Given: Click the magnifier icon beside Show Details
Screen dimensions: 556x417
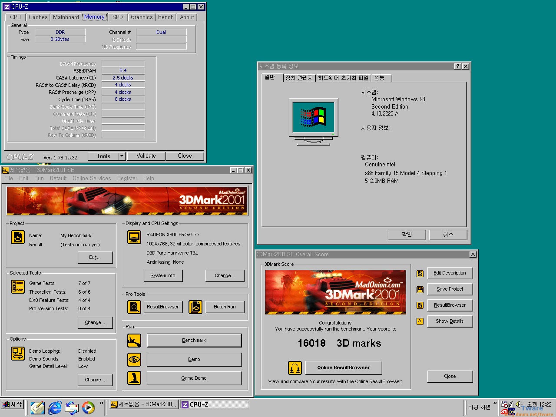Looking at the screenshot, I should [420, 321].
